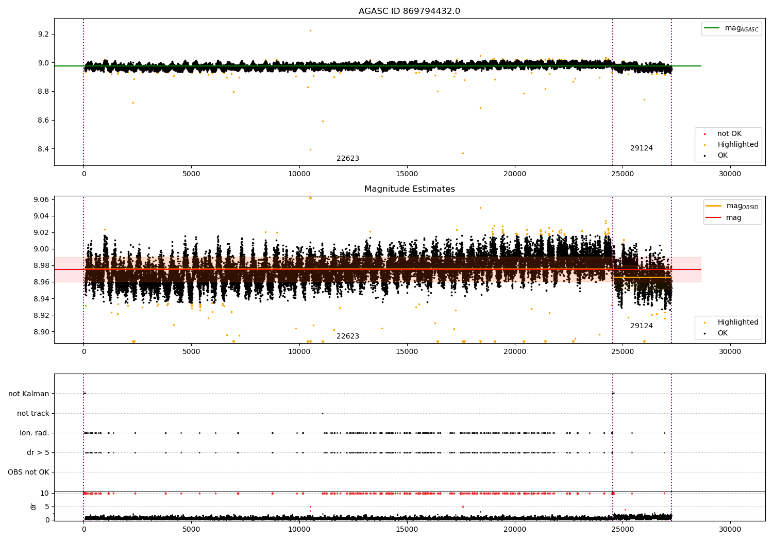This screenshot has width=773, height=541.
Task: Click the y-axis tick '8.90' in middle panel
Action: point(41,332)
